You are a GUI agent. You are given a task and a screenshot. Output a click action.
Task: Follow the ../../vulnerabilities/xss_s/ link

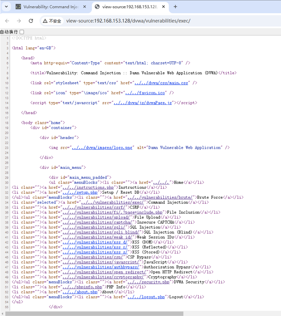pos(95,252)
